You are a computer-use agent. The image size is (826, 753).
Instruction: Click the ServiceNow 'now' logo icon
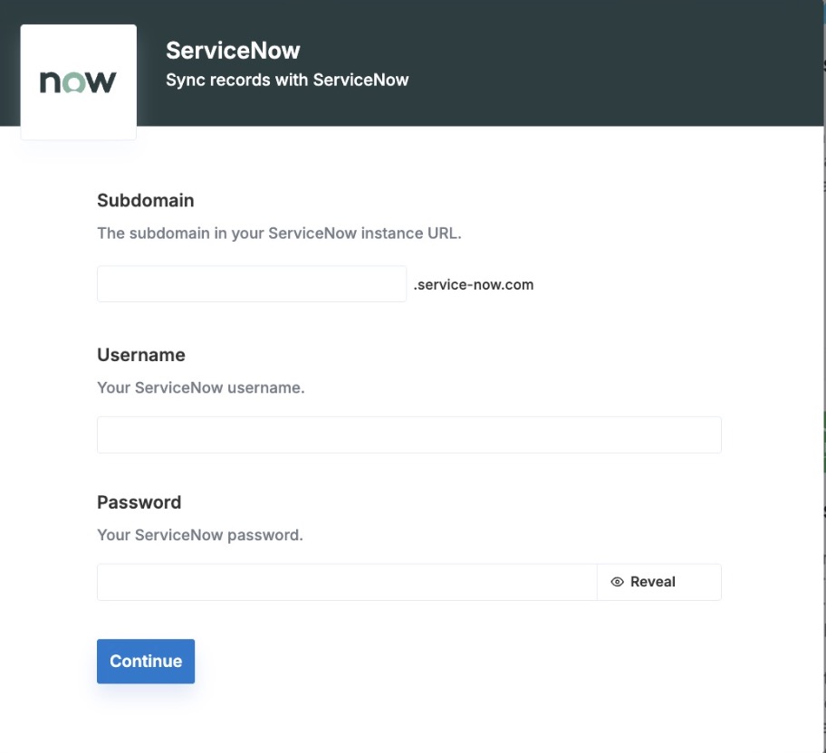[x=78, y=81]
